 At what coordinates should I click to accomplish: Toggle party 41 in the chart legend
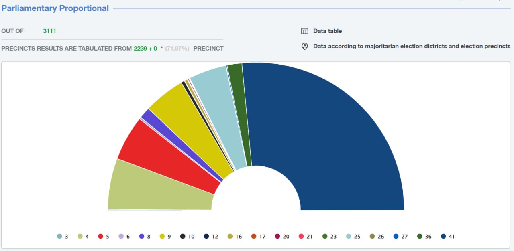point(448,237)
